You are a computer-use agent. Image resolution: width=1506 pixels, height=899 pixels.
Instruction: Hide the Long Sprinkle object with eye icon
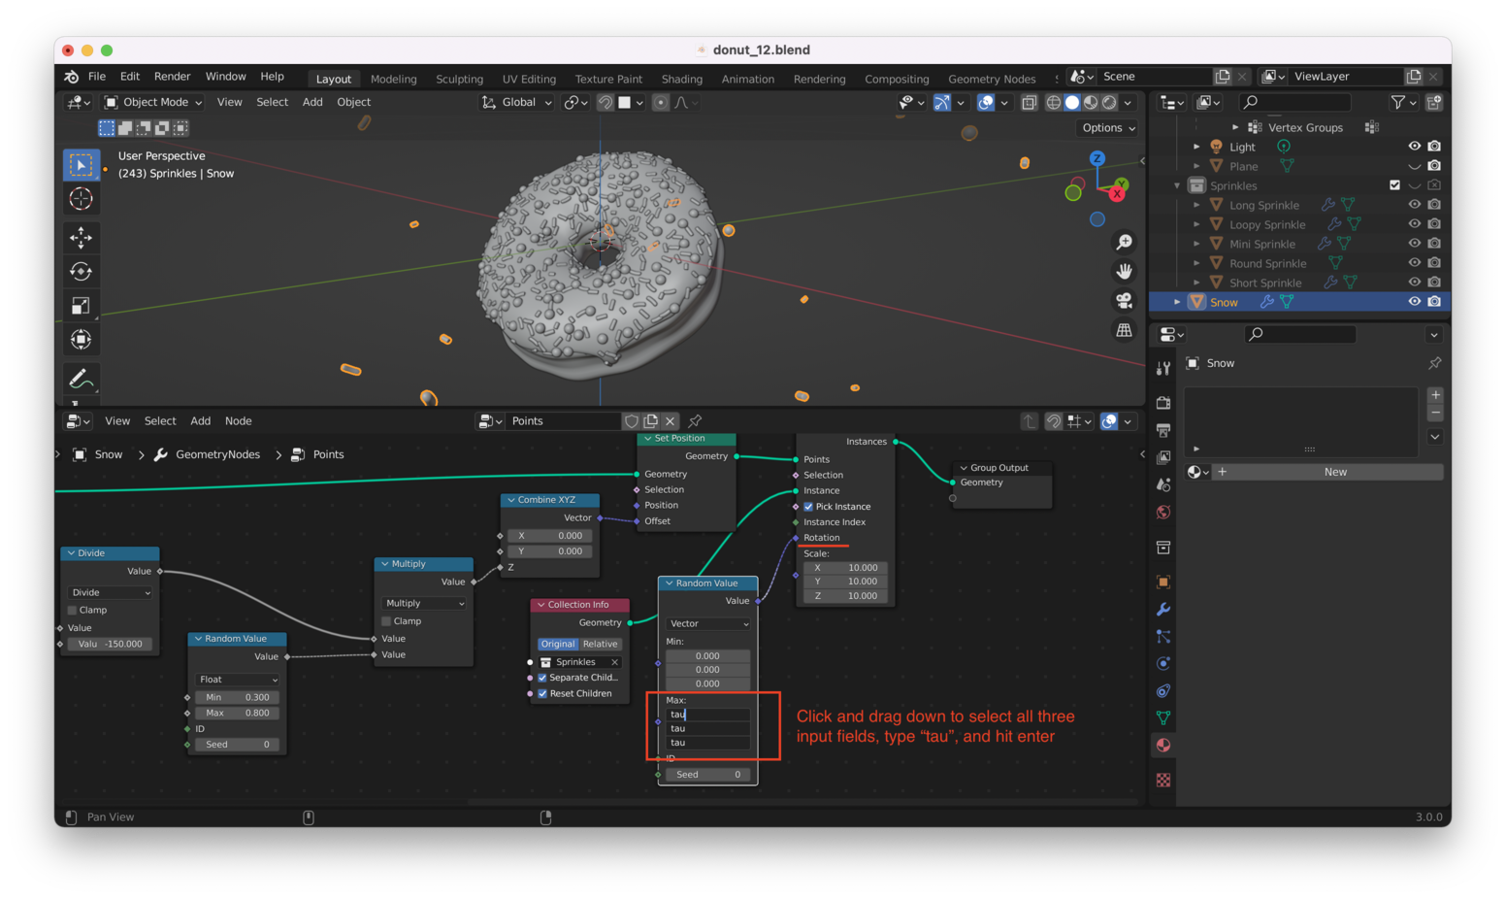[x=1414, y=205]
